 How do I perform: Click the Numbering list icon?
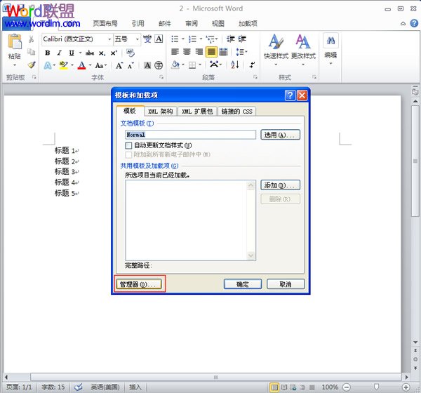pyautogui.click(x=192, y=39)
